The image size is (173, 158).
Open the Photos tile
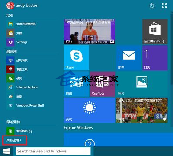pos(142,84)
